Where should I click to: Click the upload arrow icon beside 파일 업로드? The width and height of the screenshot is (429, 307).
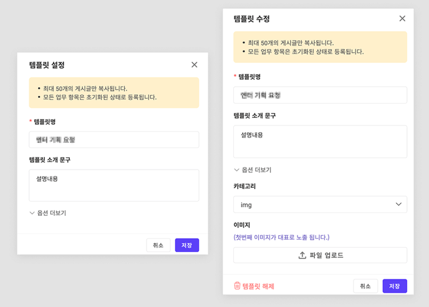pyautogui.click(x=302, y=255)
